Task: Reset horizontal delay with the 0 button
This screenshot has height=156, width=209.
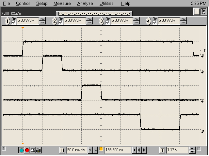Action: (x=139, y=150)
